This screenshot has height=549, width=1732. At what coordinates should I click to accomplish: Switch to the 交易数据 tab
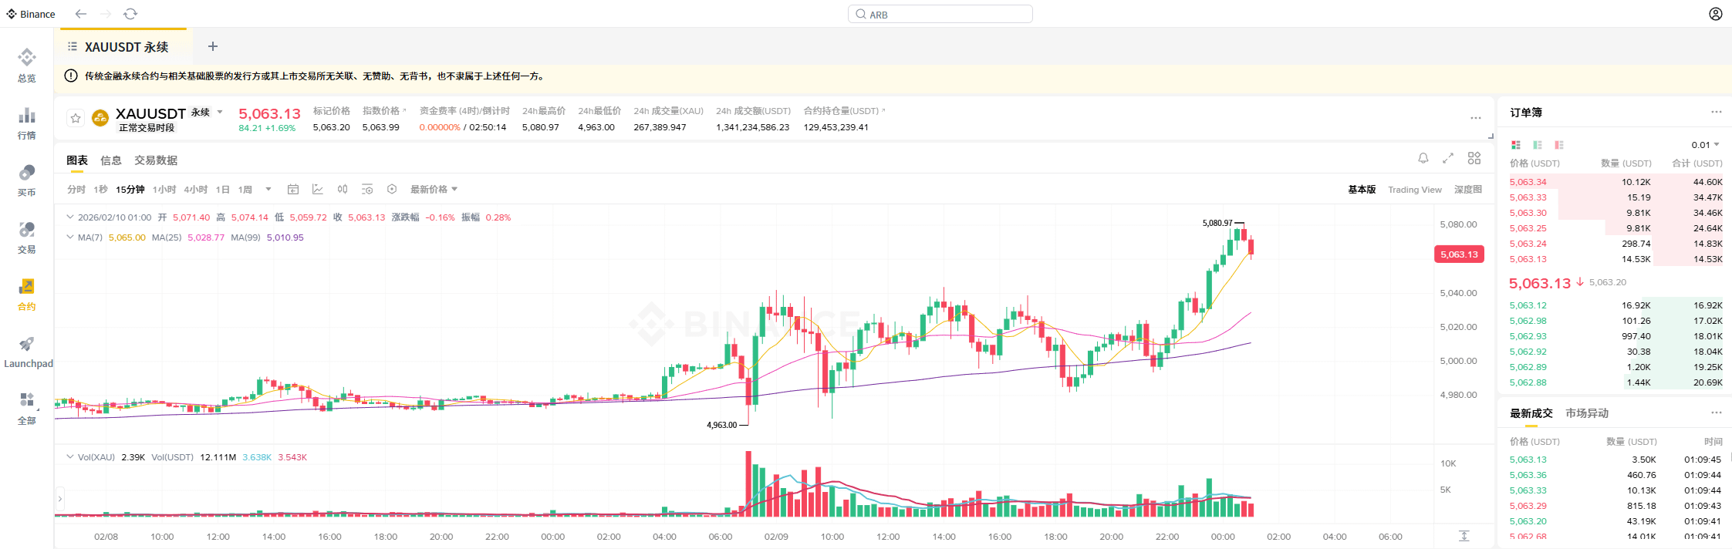tap(156, 160)
